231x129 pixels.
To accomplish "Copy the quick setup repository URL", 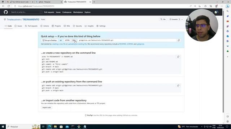I will click(179, 40).
